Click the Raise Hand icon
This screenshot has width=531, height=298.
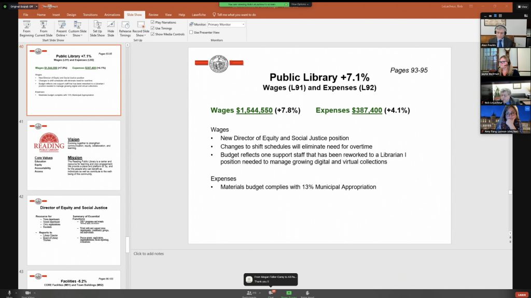coord(307,293)
